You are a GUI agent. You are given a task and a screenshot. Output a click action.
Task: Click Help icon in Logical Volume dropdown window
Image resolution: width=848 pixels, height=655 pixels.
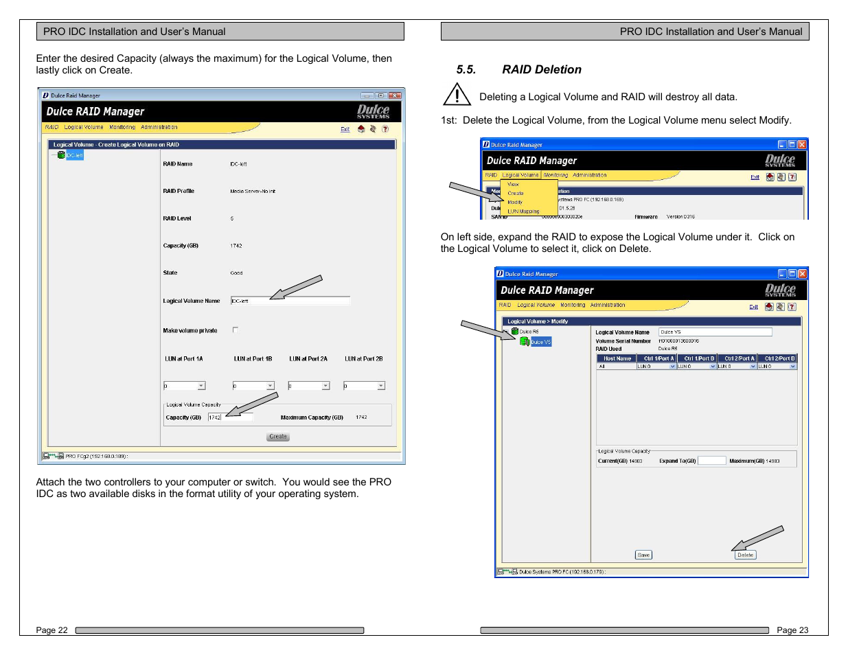(x=792, y=177)
